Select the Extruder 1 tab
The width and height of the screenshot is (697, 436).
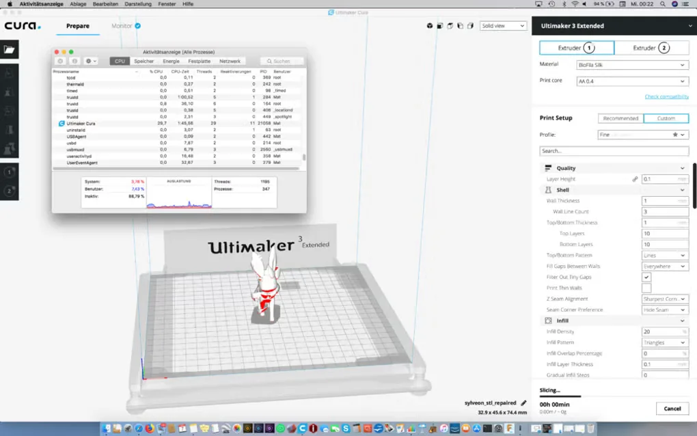pyautogui.click(x=577, y=48)
